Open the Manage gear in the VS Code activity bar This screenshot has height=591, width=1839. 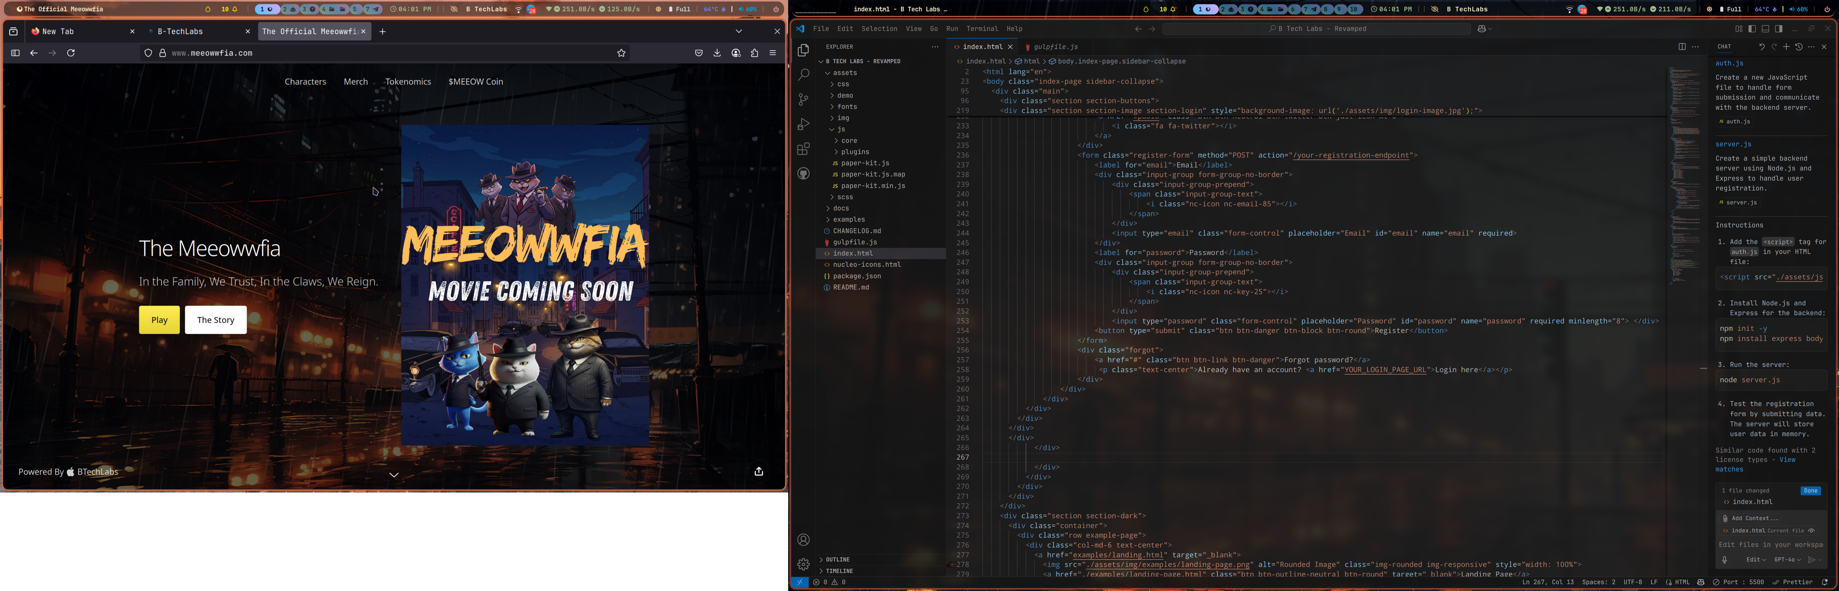(x=803, y=564)
